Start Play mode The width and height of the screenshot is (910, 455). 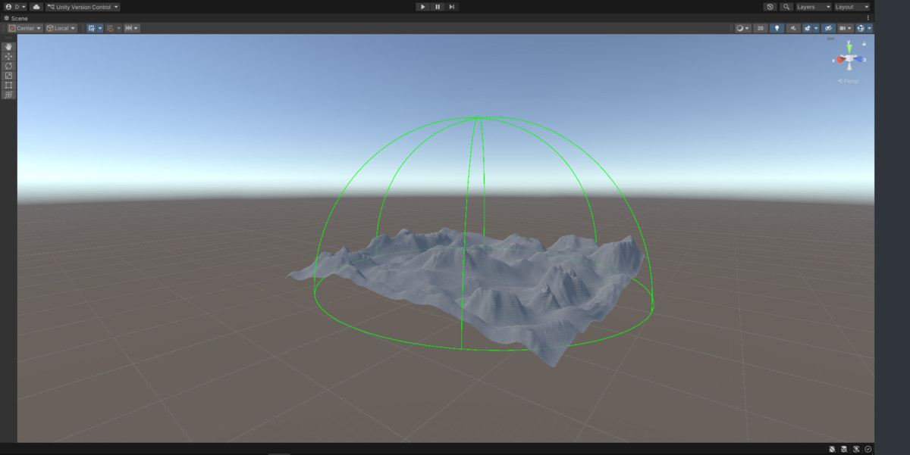(422, 7)
